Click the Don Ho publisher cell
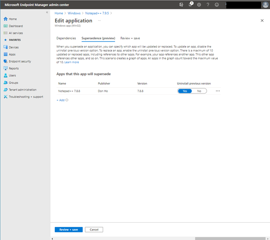This screenshot has height=240, width=270. click(103, 91)
